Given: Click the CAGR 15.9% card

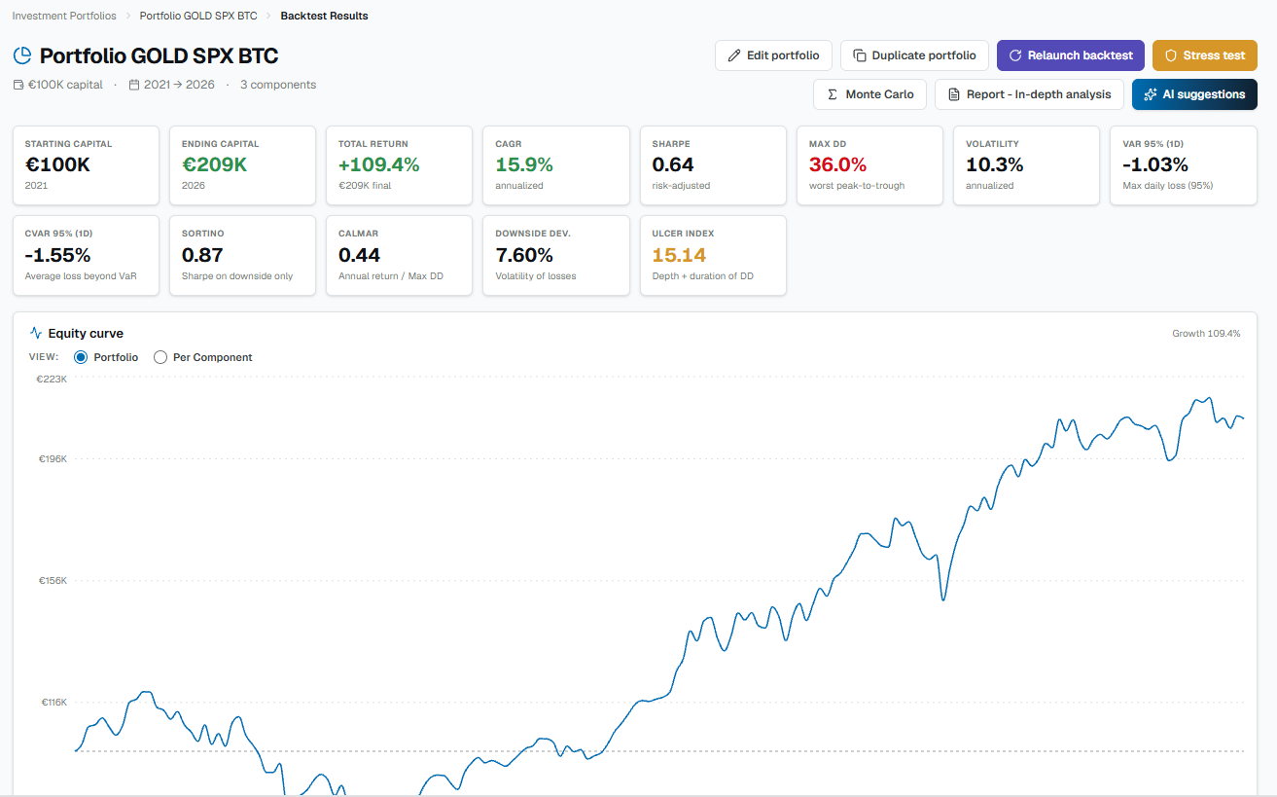Looking at the screenshot, I should coord(556,165).
